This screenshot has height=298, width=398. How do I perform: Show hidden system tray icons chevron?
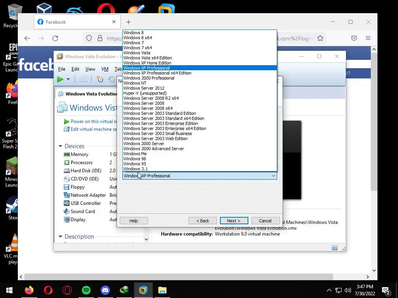tap(329, 290)
